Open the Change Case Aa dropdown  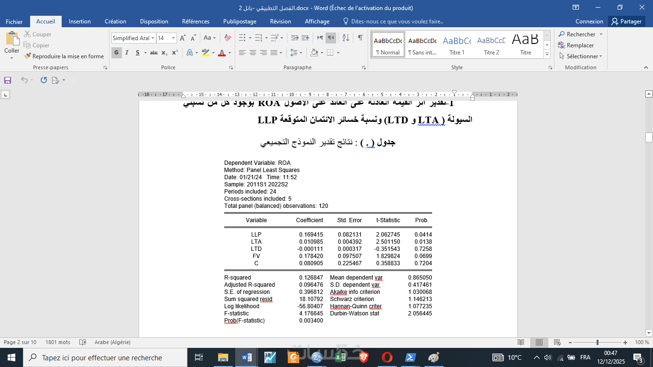(x=209, y=38)
